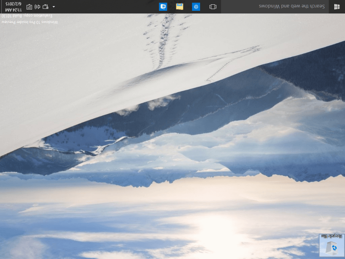Image resolution: width=345 pixels, height=259 pixels.
Task: Launch the Store app from taskbar
Action: (163, 6)
